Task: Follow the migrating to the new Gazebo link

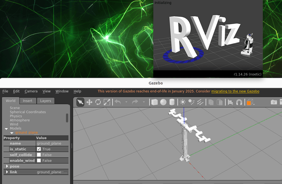Action: point(235,91)
